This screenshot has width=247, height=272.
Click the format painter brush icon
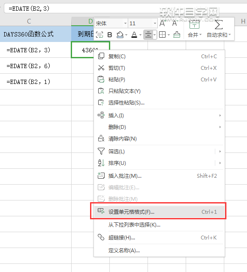(177, 35)
